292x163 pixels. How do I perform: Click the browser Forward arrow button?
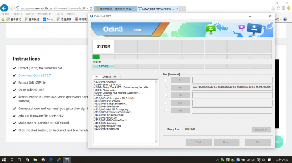(x=11, y=8)
